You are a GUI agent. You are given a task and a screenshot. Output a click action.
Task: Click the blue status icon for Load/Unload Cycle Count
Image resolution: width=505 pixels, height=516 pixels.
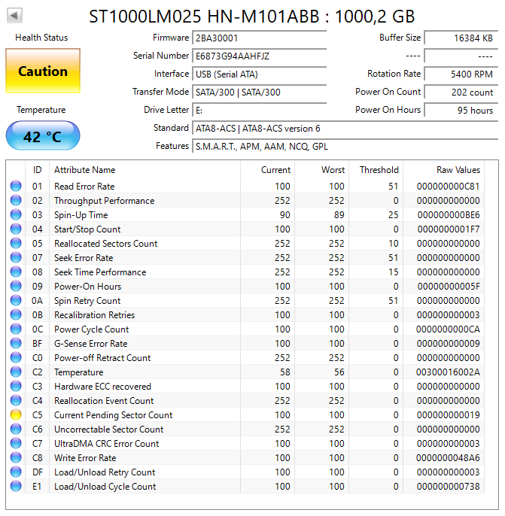(x=16, y=487)
